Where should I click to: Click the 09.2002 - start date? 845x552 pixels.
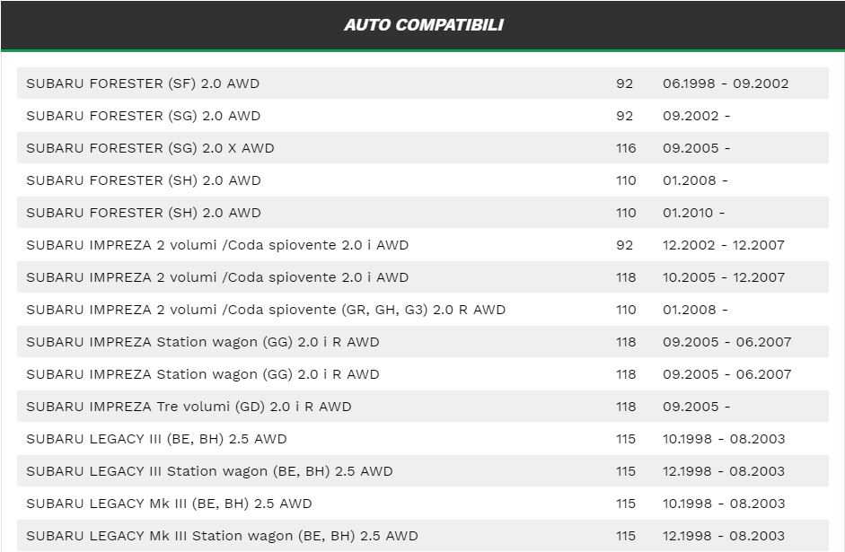pyautogui.click(x=696, y=116)
